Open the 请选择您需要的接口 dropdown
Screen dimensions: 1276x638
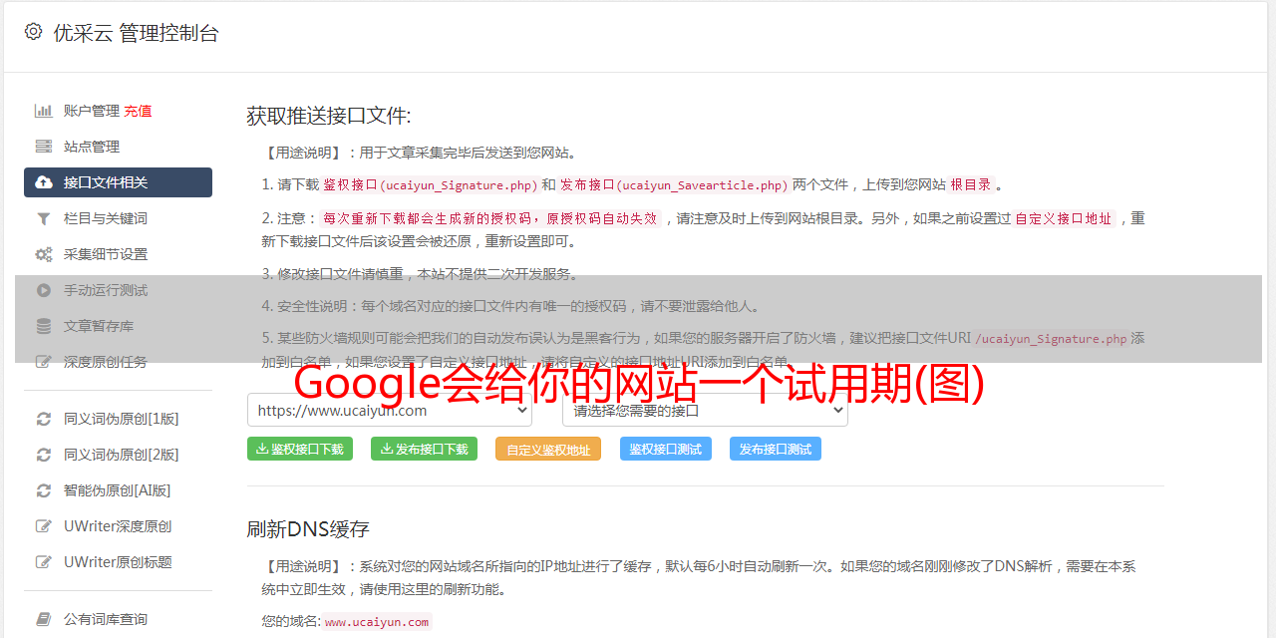[706, 410]
